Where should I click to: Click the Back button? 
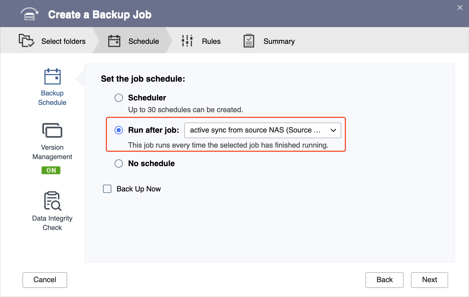pyautogui.click(x=384, y=280)
